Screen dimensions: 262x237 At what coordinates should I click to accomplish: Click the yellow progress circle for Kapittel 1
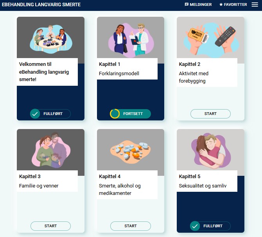(115, 114)
